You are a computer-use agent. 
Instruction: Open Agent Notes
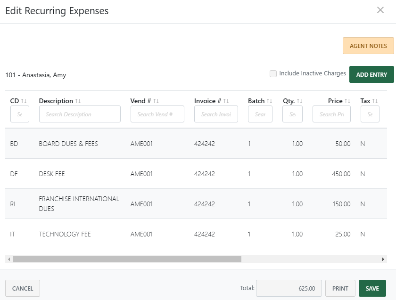coord(368,46)
